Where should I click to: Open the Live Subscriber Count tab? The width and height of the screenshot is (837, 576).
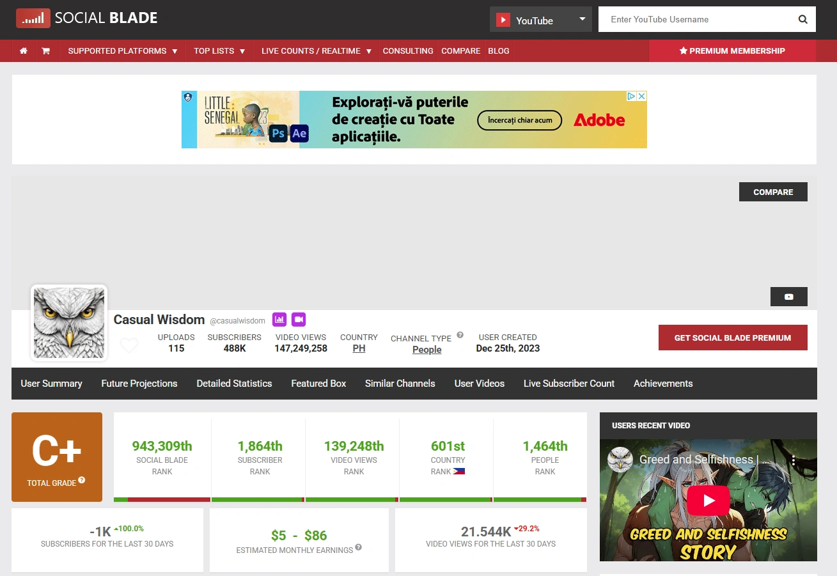click(x=569, y=384)
